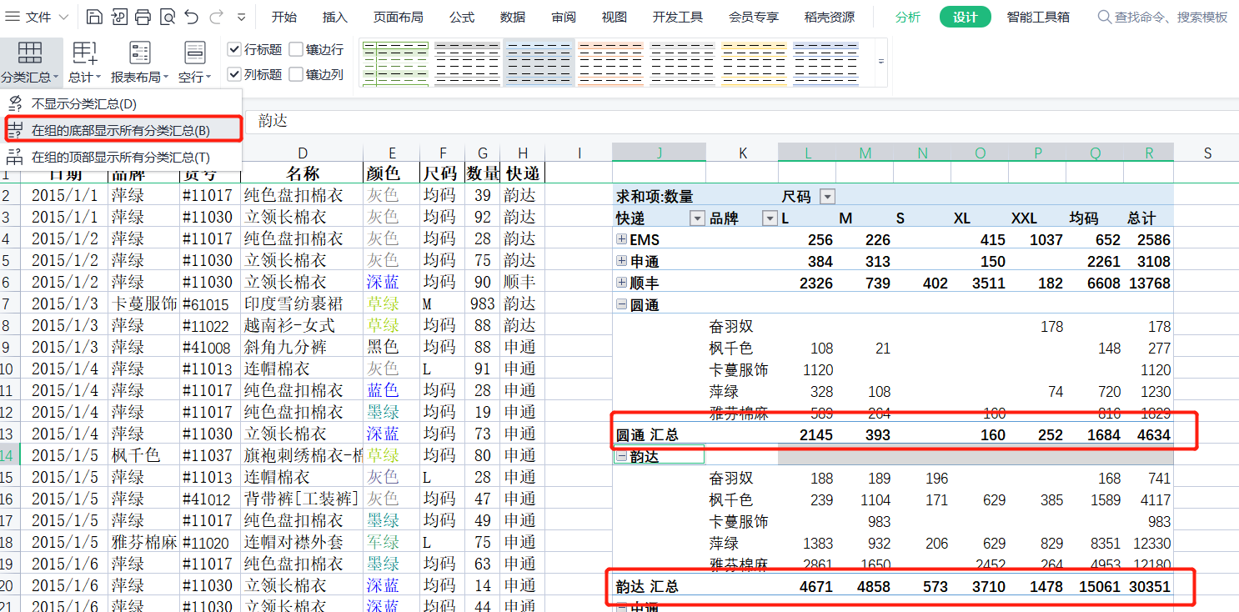Viewport: 1239px width, 612px height.
Task: Open the 空行 blank rows tool
Action: tap(194, 62)
